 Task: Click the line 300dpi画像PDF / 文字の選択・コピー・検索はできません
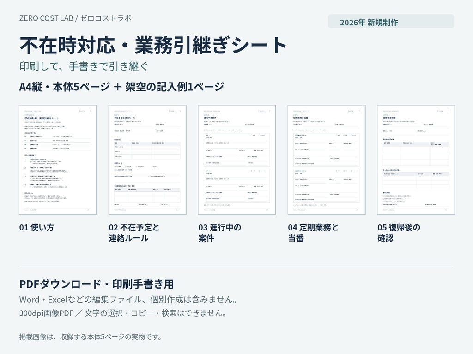point(124,313)
